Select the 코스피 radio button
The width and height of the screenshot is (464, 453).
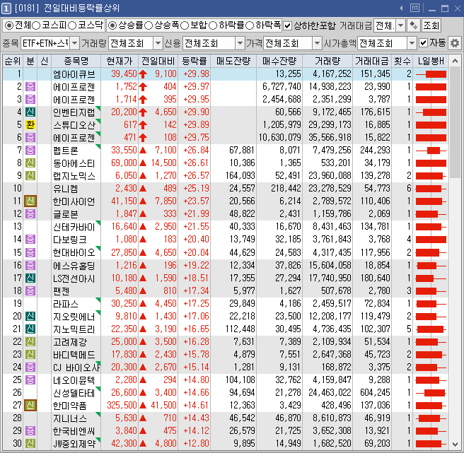point(36,25)
